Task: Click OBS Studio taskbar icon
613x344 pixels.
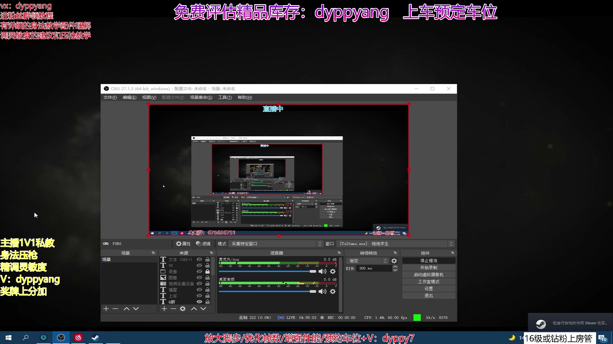Action: pyautogui.click(x=61, y=338)
